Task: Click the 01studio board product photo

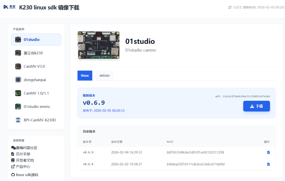Action: [98, 45]
